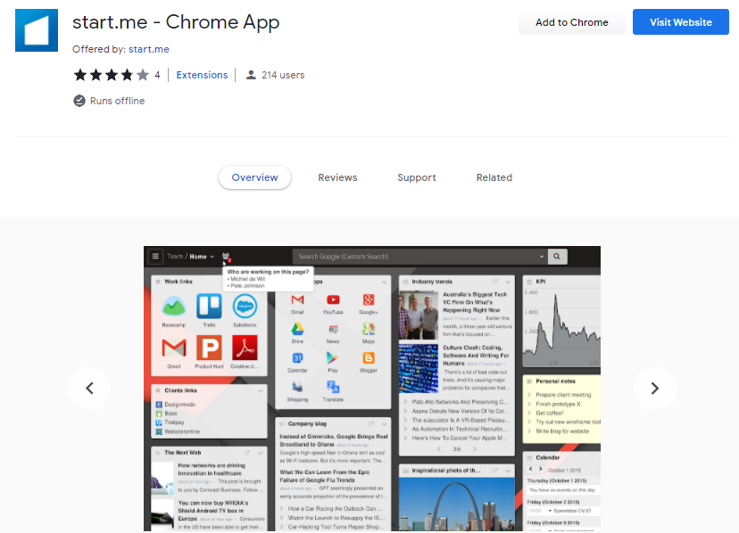Open the Extensions category link
739x533 pixels.
(202, 75)
